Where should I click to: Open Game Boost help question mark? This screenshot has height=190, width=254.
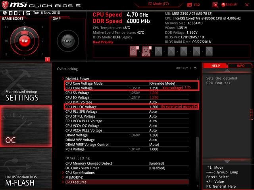click(x=47, y=59)
